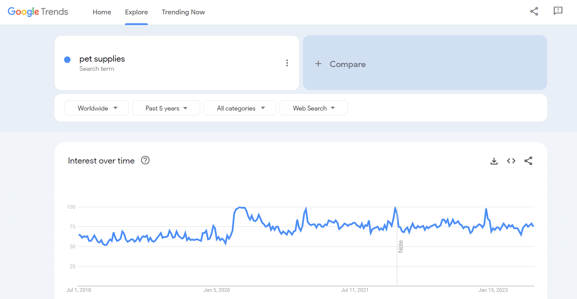The width and height of the screenshot is (577, 299).
Task: Switch to the Trending Now tab
Action: tap(183, 12)
